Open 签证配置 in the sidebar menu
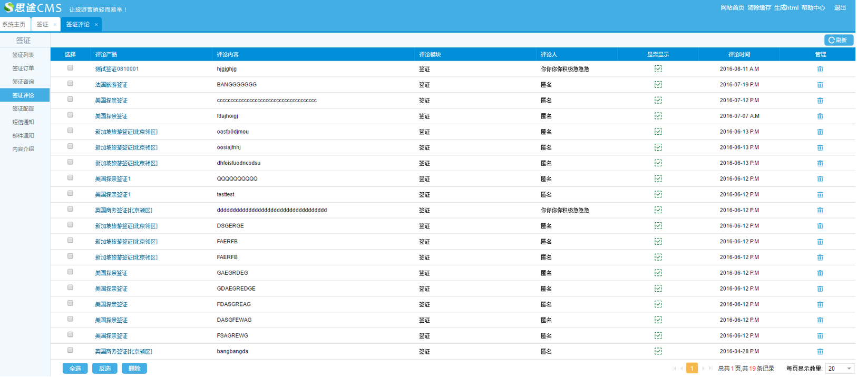The height and width of the screenshot is (377, 857). point(23,108)
